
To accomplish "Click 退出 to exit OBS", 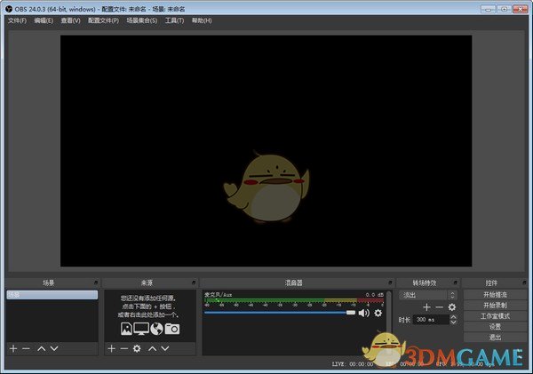I will click(x=495, y=338).
